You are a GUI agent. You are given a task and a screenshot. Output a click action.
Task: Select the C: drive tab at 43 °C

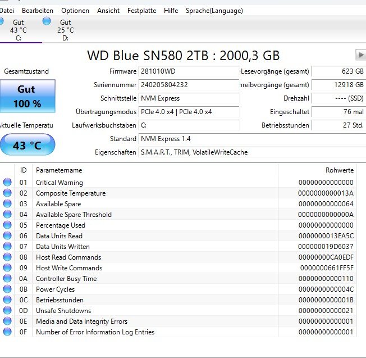(x=18, y=30)
